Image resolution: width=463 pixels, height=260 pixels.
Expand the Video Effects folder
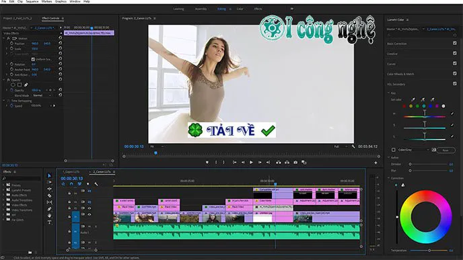click(3, 205)
